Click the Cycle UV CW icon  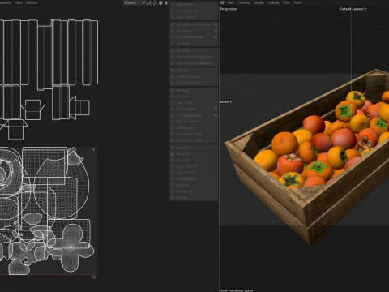pos(173,173)
